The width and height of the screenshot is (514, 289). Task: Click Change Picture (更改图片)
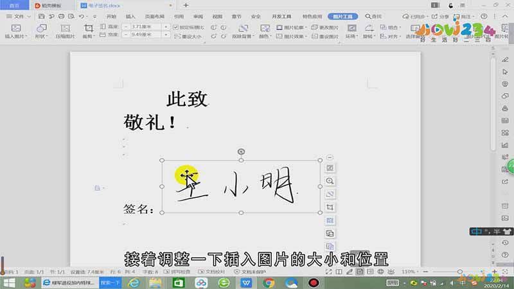coord(325,27)
